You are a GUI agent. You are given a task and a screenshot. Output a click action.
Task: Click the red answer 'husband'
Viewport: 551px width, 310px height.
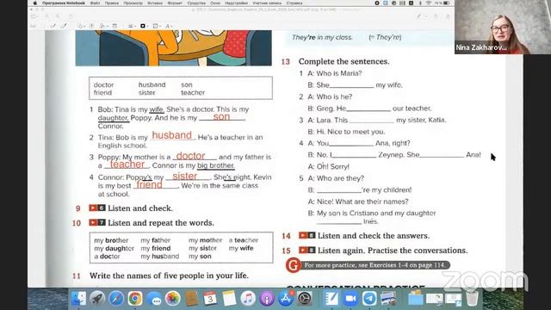pos(172,135)
